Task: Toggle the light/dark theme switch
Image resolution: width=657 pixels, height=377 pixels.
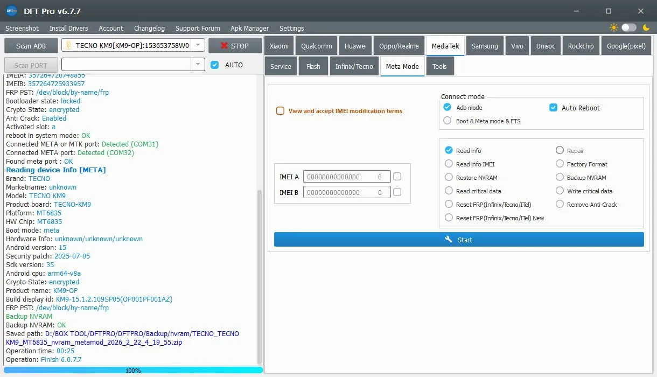Action: point(628,27)
